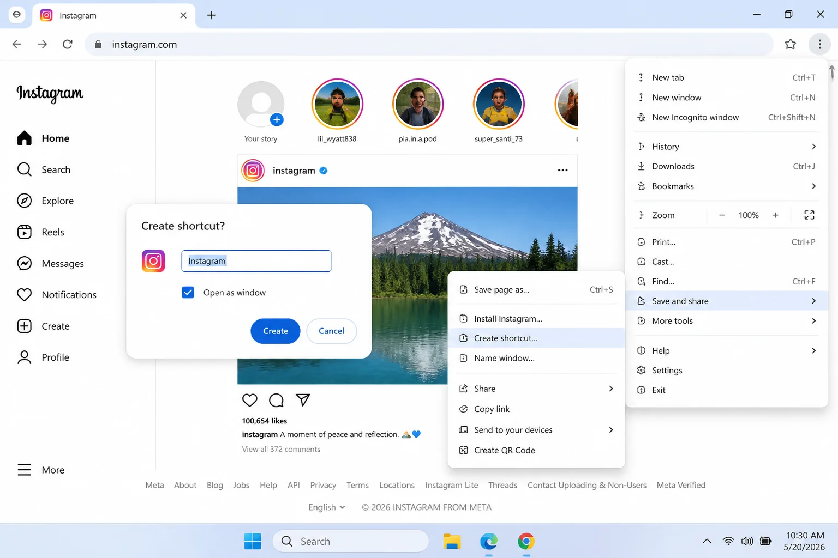
Task: Click the Windows taskbar Search box
Action: click(x=351, y=541)
